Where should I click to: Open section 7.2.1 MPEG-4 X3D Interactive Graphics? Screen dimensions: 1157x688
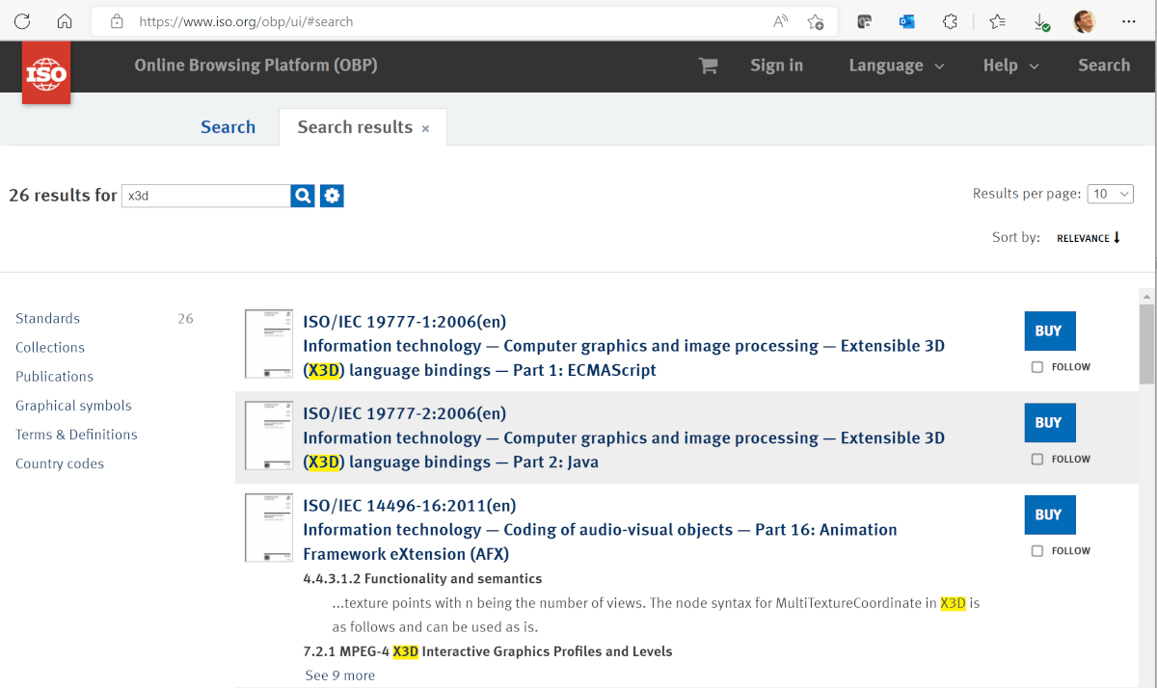(x=488, y=651)
